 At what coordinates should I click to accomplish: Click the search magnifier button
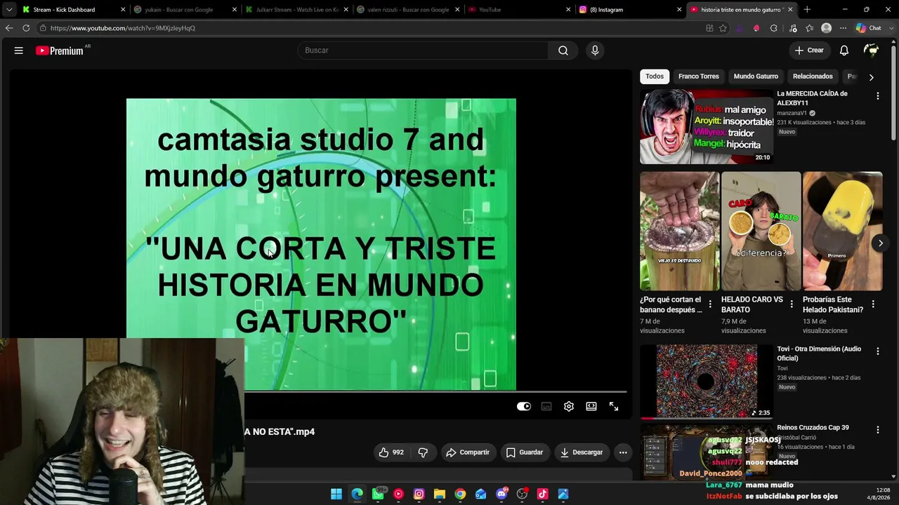click(563, 50)
